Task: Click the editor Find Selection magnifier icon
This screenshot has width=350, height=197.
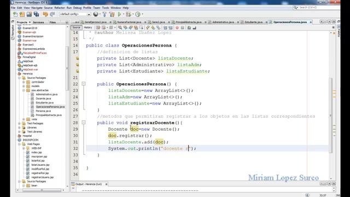Action: click(120, 28)
